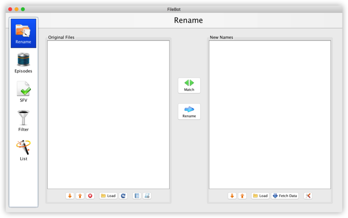This screenshot has height=218, width=348.
Task: Click the script document icon under Original Files
Action: coord(147,196)
